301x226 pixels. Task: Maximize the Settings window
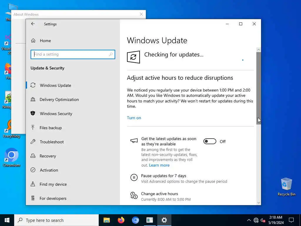(241, 24)
